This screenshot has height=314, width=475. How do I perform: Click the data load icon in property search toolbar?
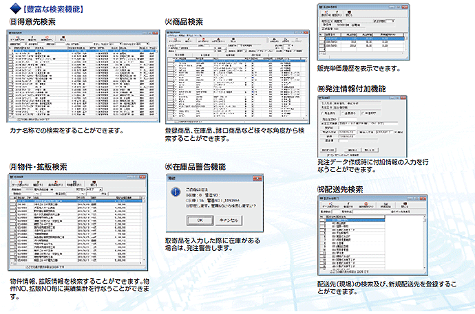20,183
